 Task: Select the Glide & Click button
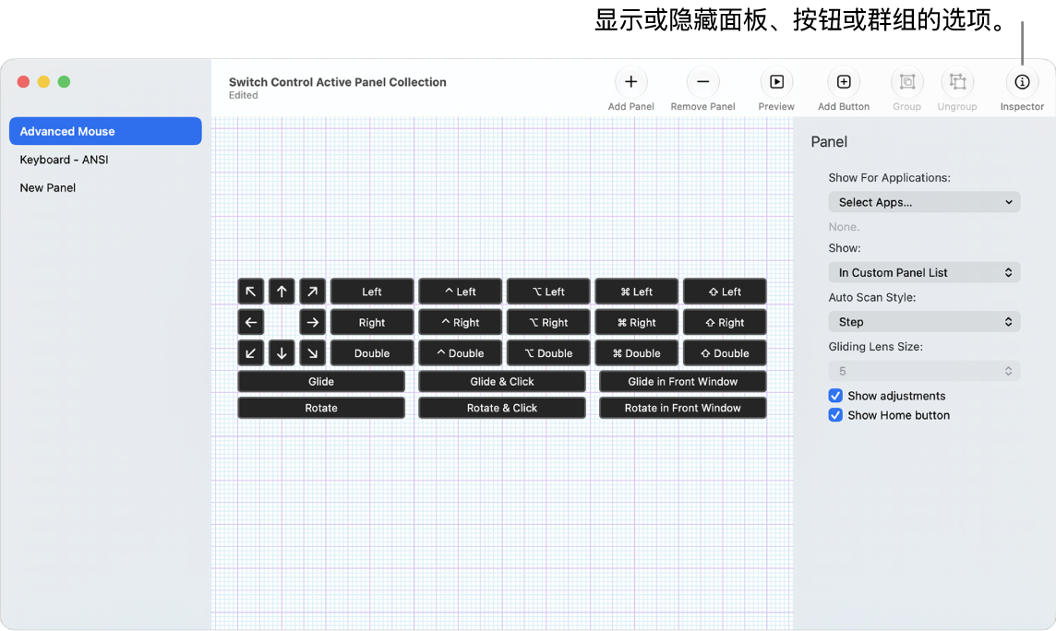[502, 381]
